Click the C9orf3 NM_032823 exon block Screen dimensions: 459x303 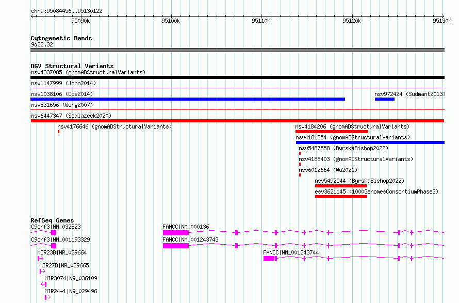click(x=54, y=233)
